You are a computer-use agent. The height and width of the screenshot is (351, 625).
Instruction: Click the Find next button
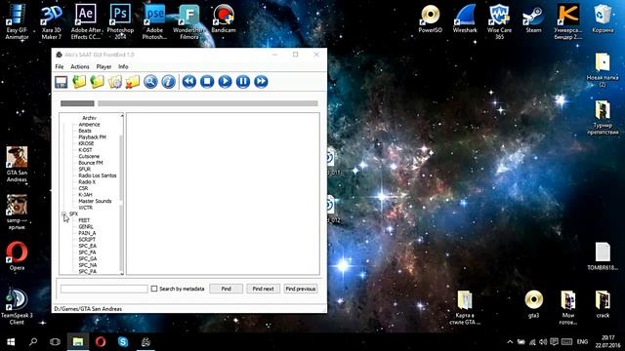point(263,289)
